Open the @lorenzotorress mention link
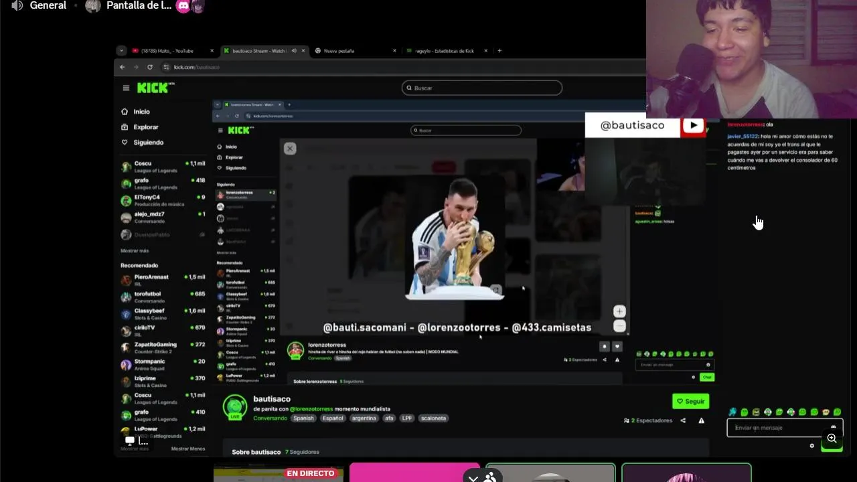Viewport: 857px width, 482px height. coord(311,408)
